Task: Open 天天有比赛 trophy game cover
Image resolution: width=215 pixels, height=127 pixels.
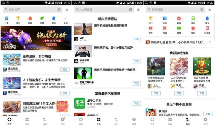Action: tap(202, 67)
